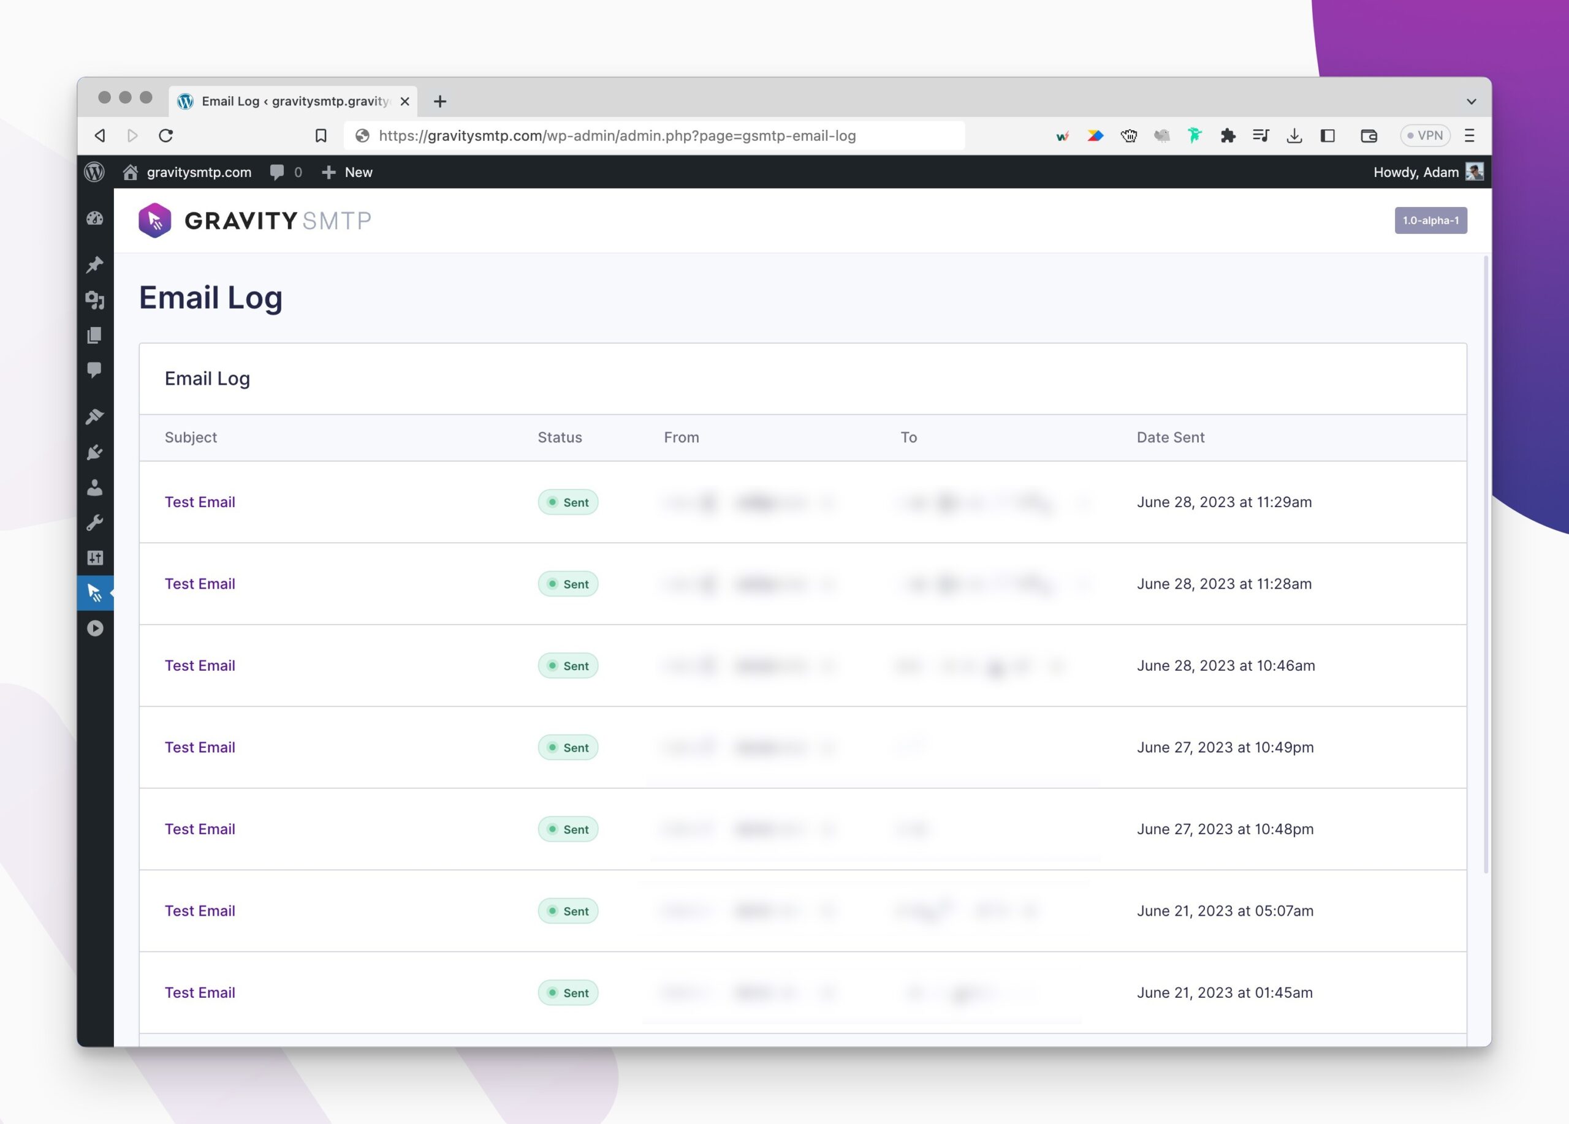This screenshot has width=1569, height=1124.
Task: Select the Email Log browser tab
Action: (292, 102)
